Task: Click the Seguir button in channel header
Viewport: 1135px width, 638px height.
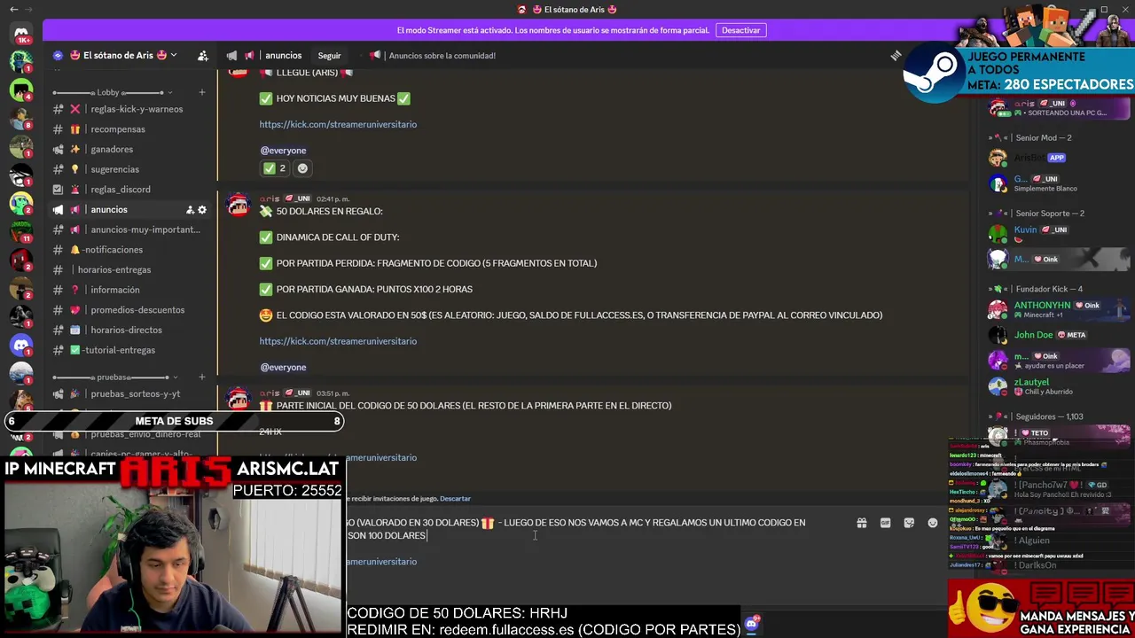Action: coord(329,55)
